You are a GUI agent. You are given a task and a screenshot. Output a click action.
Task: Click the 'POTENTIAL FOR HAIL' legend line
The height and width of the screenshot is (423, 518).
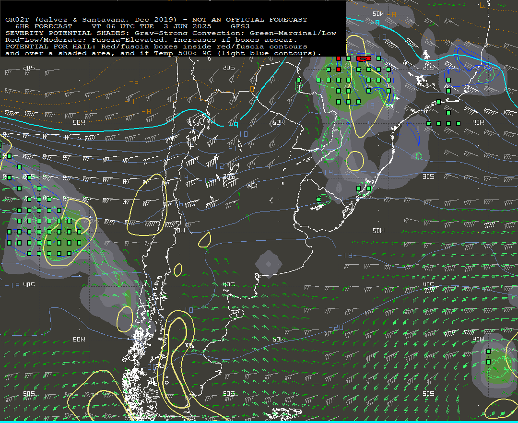tap(156, 47)
